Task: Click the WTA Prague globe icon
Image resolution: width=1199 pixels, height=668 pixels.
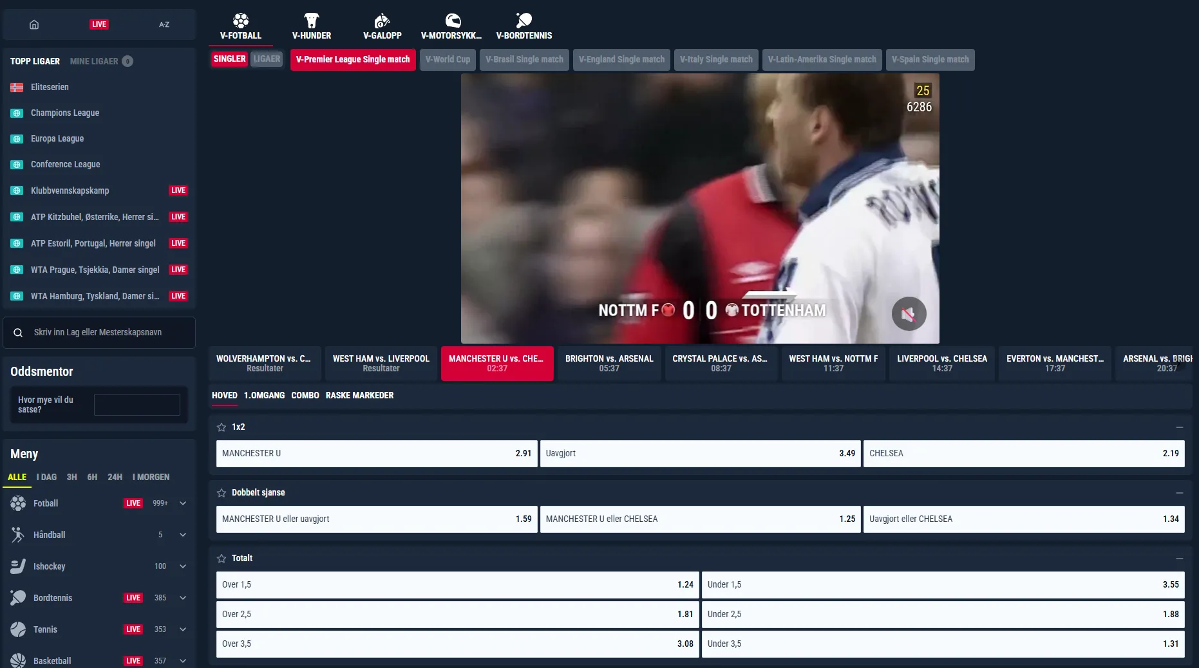Action: [17, 270]
